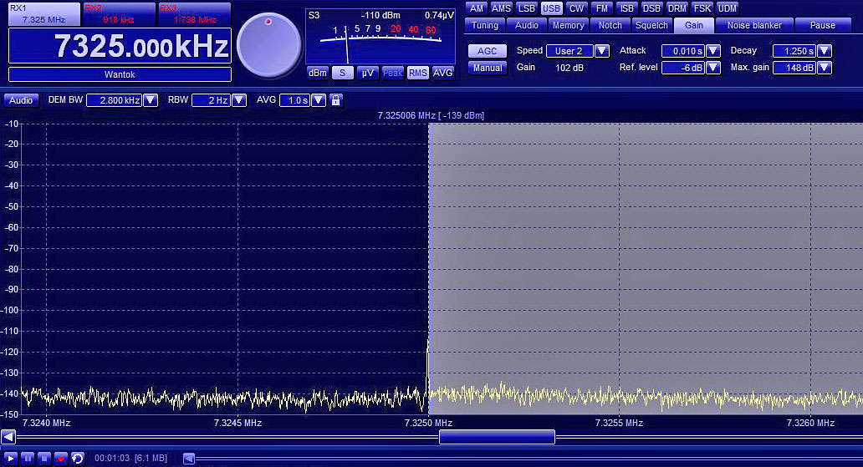Image resolution: width=863 pixels, height=467 pixels.
Task: Open the Max. gain dropdown
Action: click(825, 68)
